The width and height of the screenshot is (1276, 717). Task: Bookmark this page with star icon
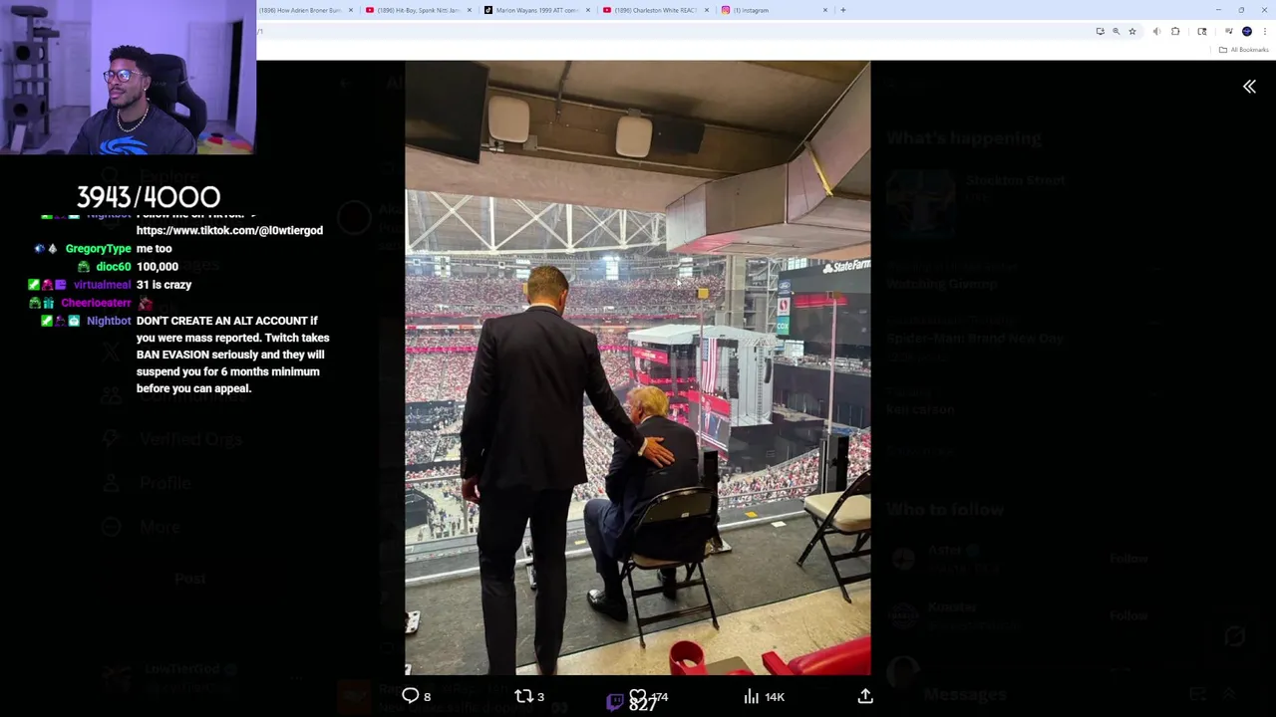(x=1131, y=32)
